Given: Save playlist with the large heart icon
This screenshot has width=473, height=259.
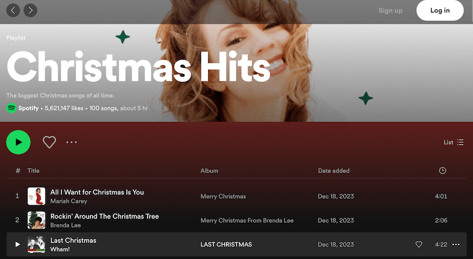Looking at the screenshot, I should pos(49,142).
